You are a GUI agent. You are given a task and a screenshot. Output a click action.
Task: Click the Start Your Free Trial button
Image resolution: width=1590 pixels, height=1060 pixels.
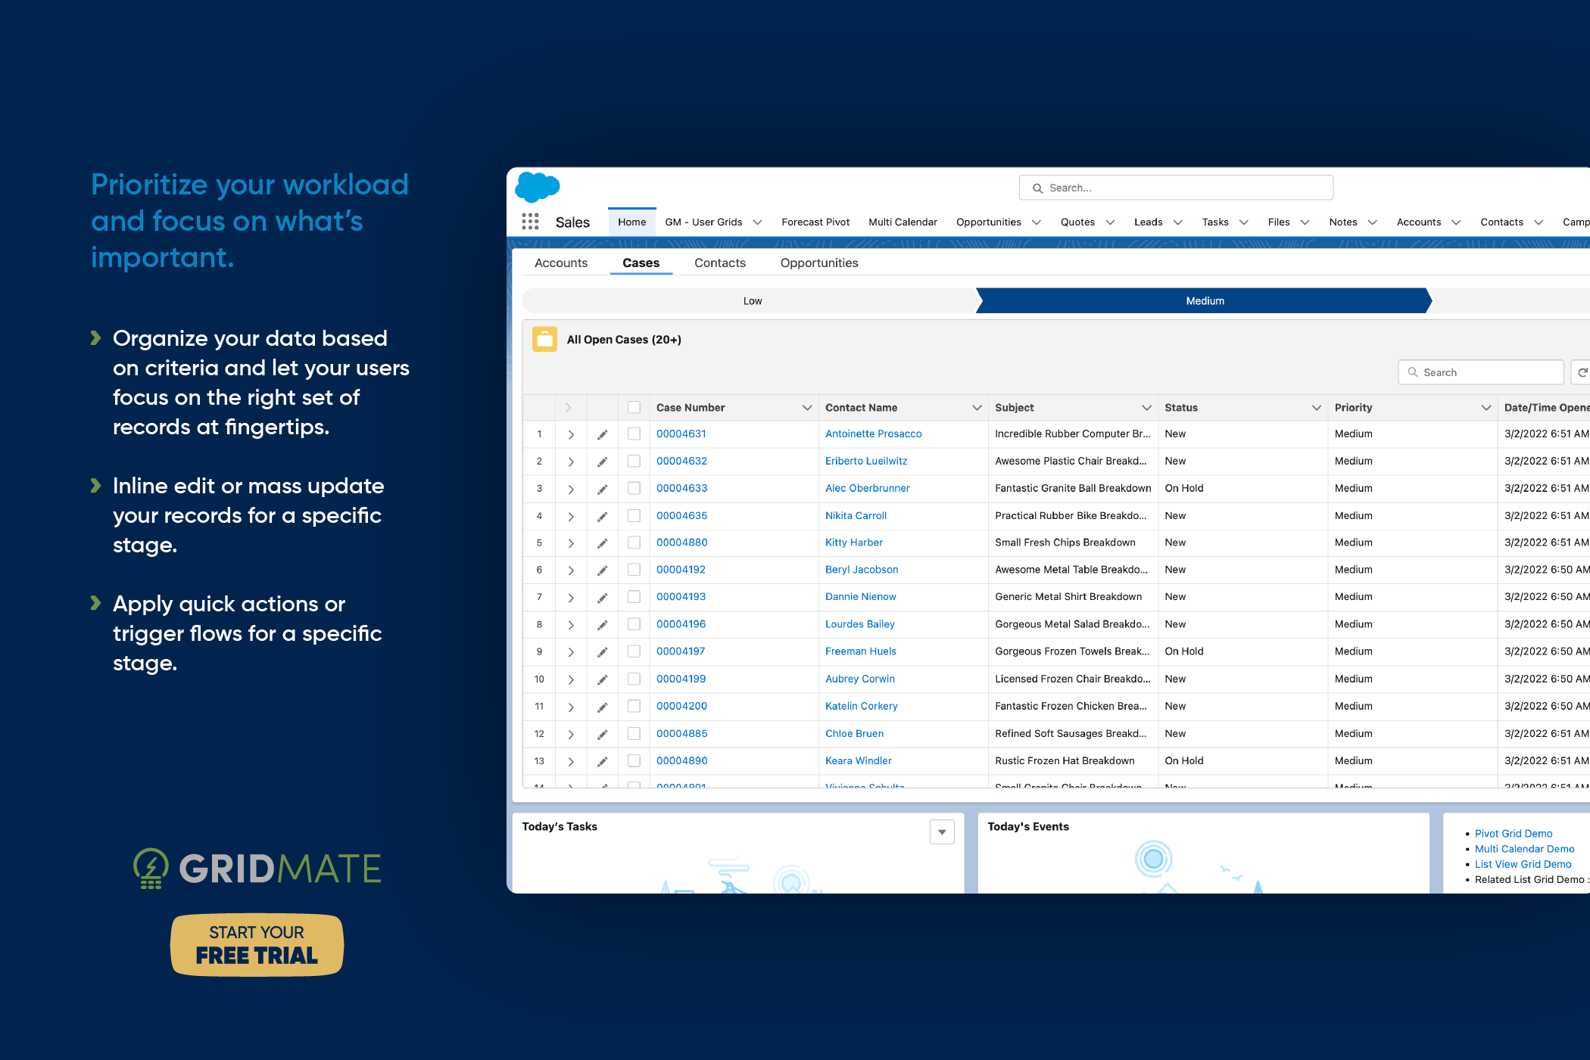[256, 944]
